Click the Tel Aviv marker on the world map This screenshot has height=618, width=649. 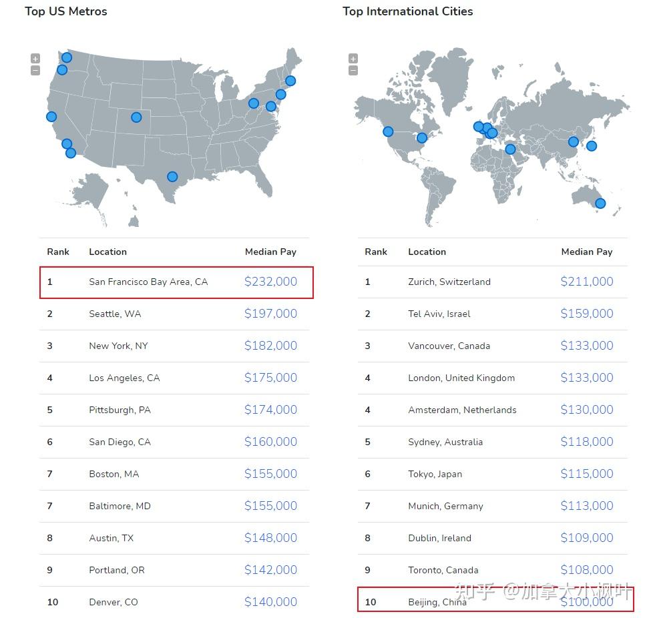tap(510, 149)
